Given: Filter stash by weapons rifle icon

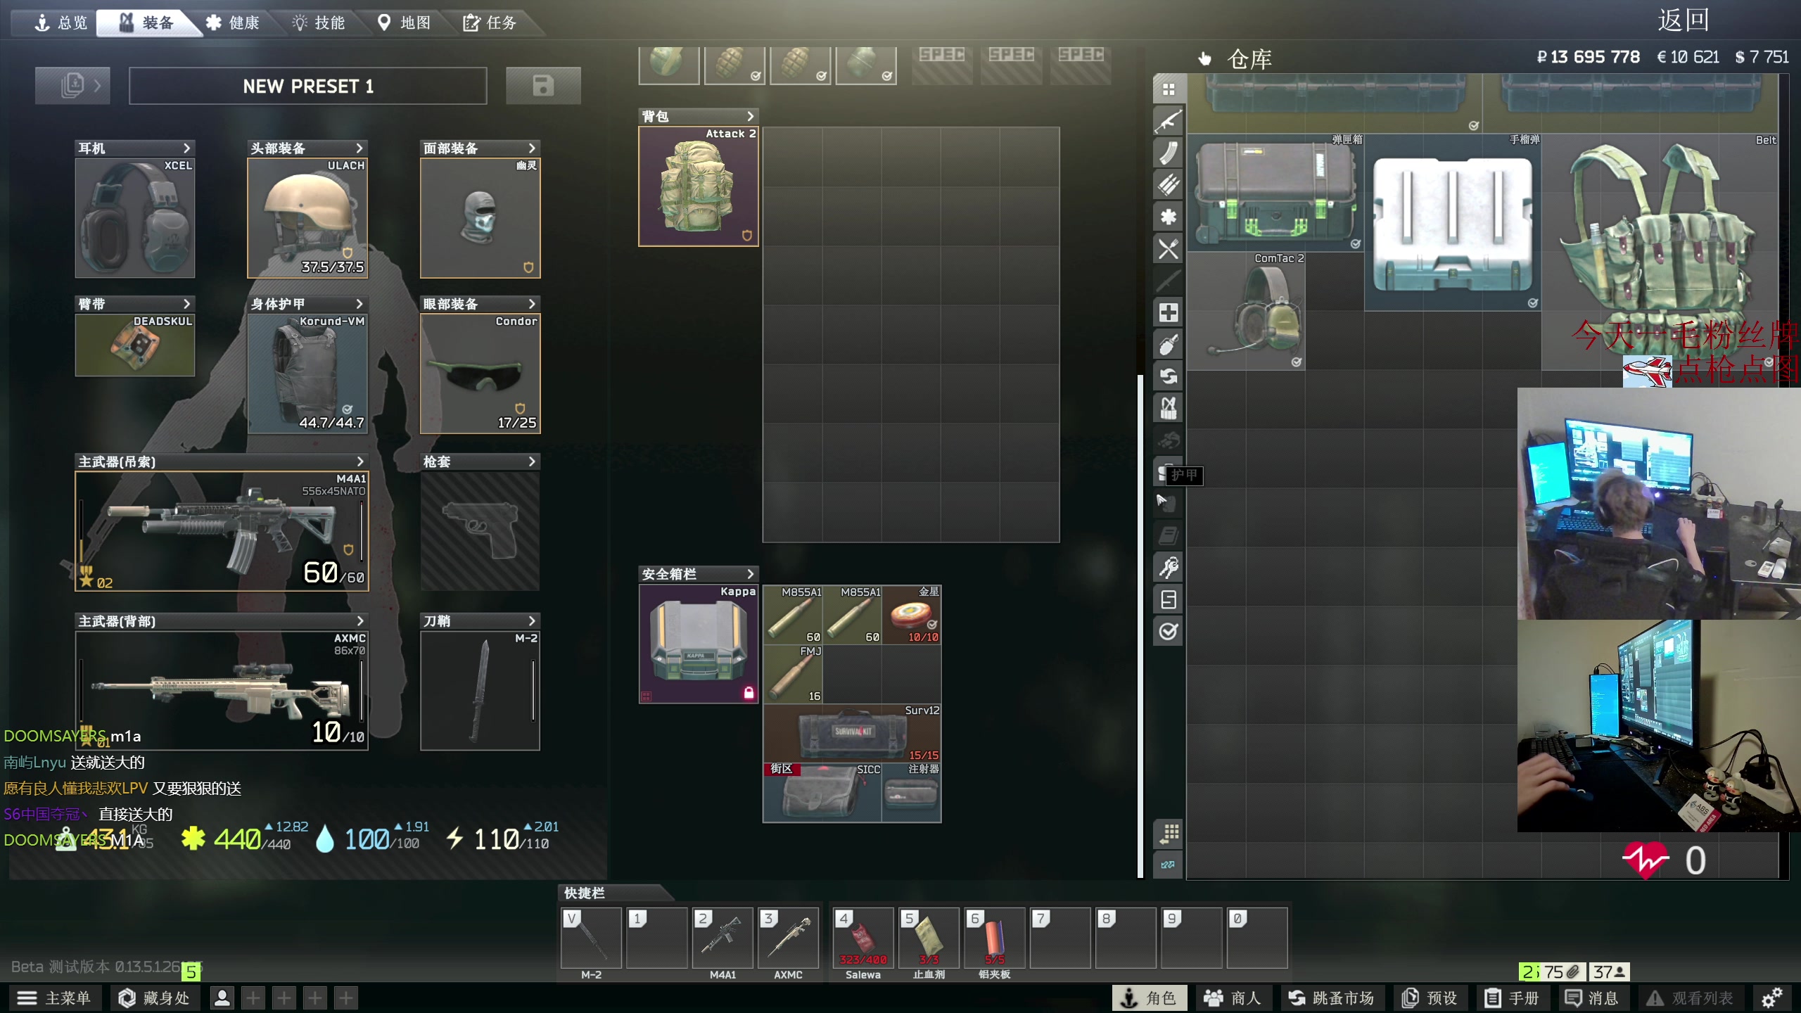Looking at the screenshot, I should [1169, 121].
